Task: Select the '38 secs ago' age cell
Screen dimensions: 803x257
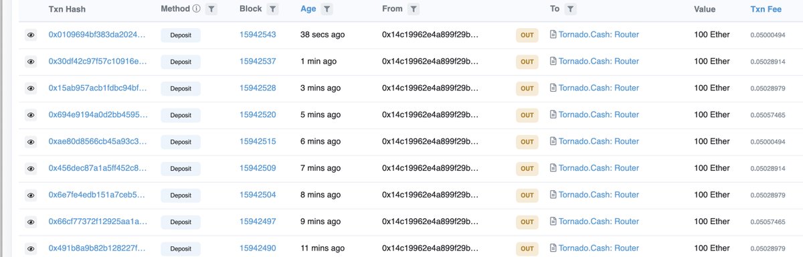Action: click(x=323, y=35)
